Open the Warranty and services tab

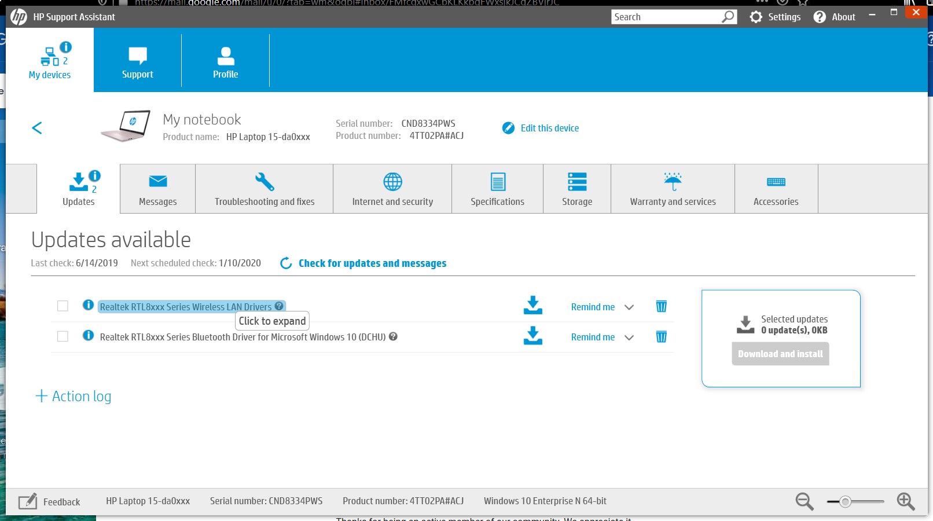click(x=673, y=189)
